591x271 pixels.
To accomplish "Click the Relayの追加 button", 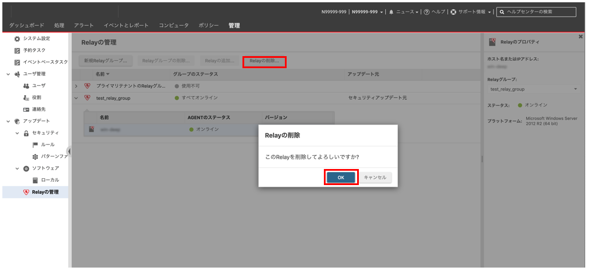I will click(220, 61).
